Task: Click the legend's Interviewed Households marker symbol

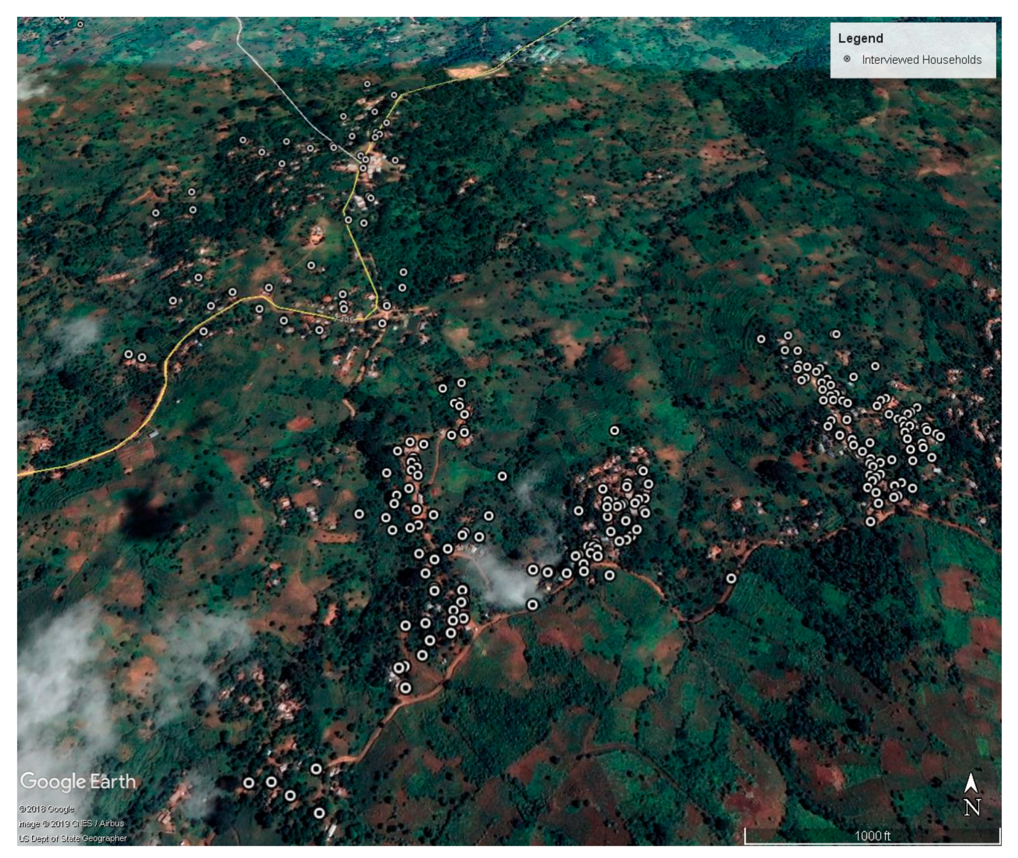Action: (847, 59)
